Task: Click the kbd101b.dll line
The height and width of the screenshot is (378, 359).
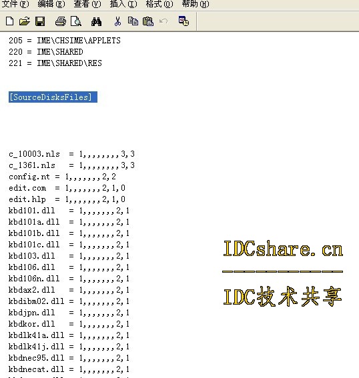Action: click(x=69, y=233)
